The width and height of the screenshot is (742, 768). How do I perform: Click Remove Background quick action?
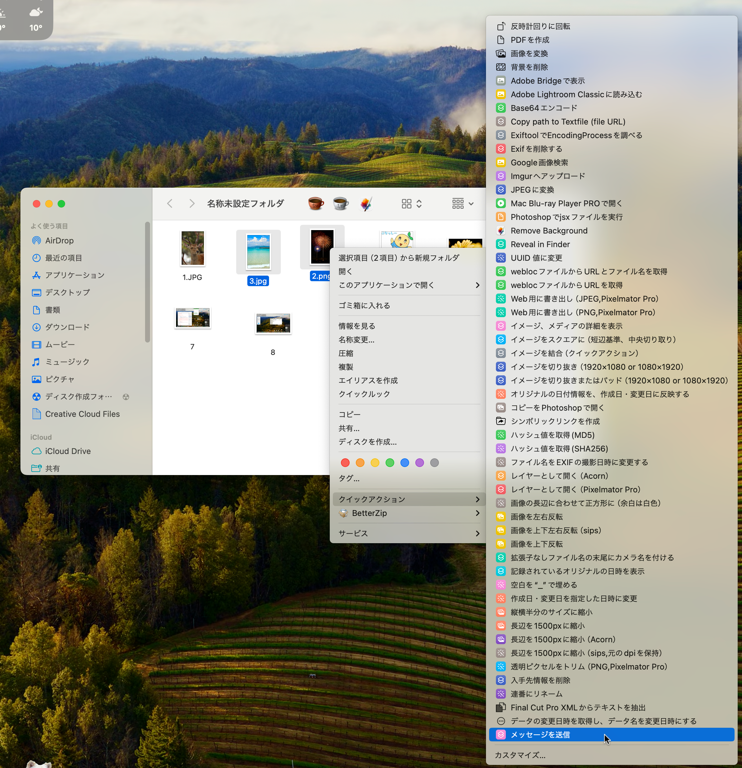coord(549,231)
